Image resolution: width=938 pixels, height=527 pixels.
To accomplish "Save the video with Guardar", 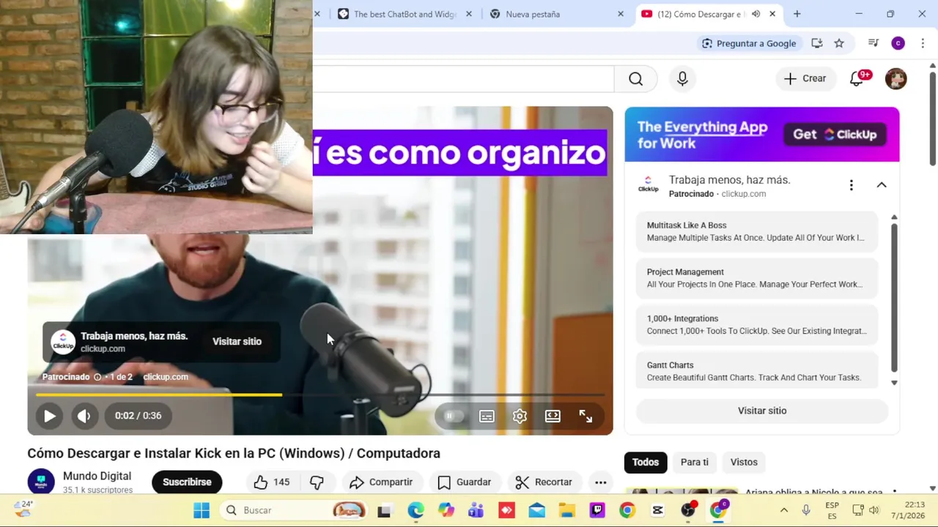I will (x=464, y=482).
